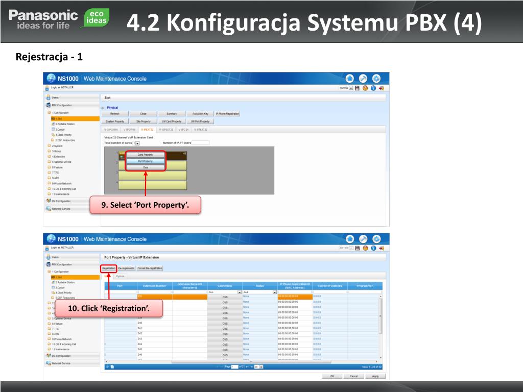This screenshot has width=523, height=392.
Task: Click Registration button in lower console
Action: pos(109,268)
